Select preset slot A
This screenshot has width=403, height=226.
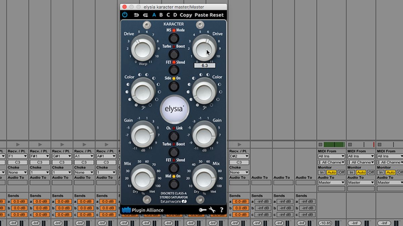pos(154,15)
